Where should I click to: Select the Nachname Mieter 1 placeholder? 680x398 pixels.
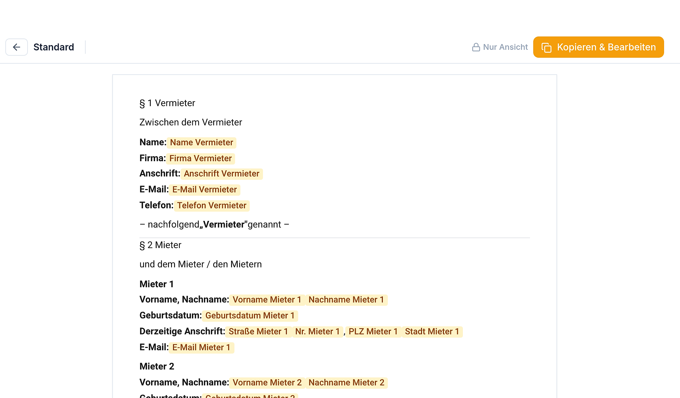346,300
